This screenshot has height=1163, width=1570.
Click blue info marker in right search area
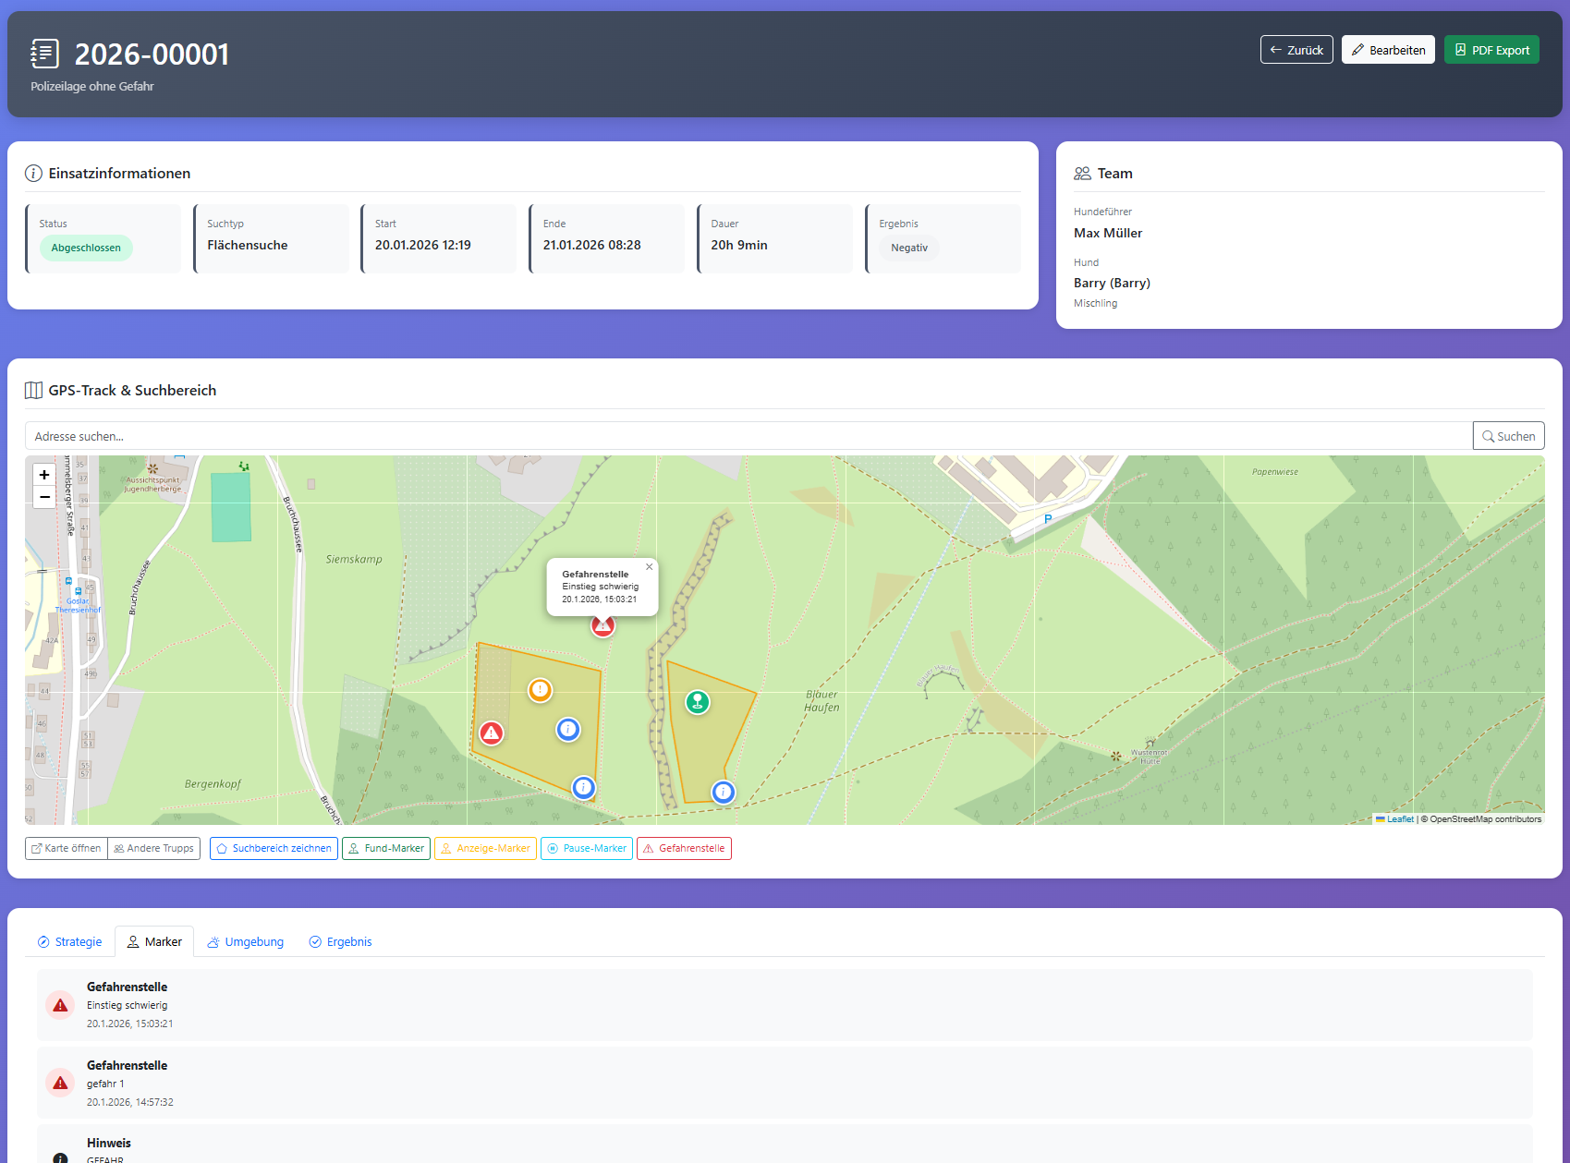point(723,792)
